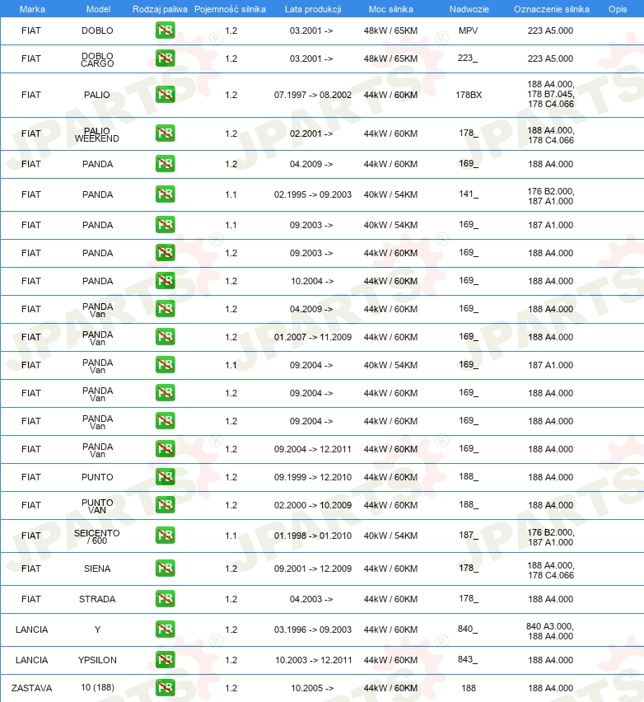This screenshot has height=702, width=644.
Task: Click the Opis column header
Action: [x=618, y=9]
